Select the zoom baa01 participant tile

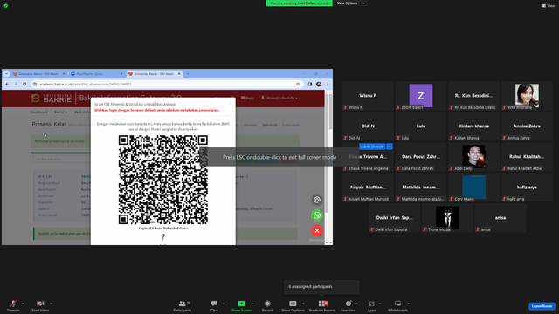coord(421,95)
